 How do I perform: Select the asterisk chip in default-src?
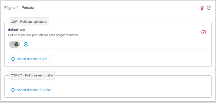(12, 44)
